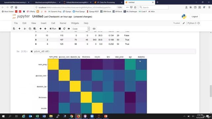Switch to the 01. Data Pre-Processing tab
Viewport: 212px width, 119px height.
(x=109, y=2)
